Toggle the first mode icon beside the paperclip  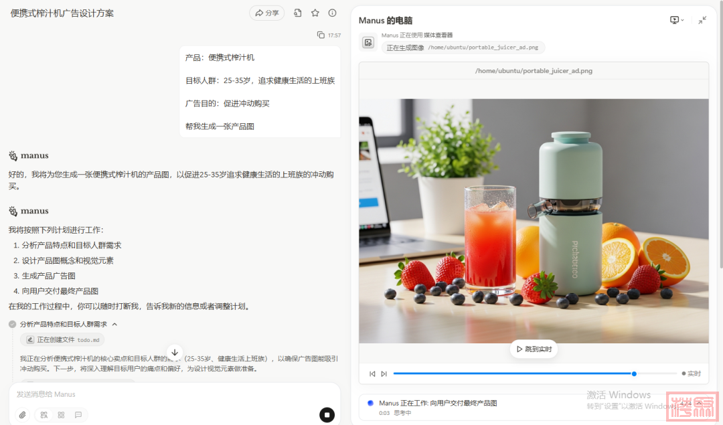tap(44, 415)
